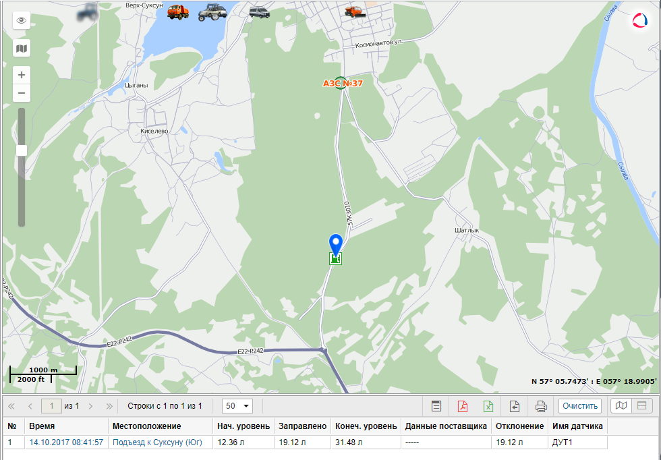Switch to map view toggle
This screenshot has height=460, width=661.
[621, 406]
